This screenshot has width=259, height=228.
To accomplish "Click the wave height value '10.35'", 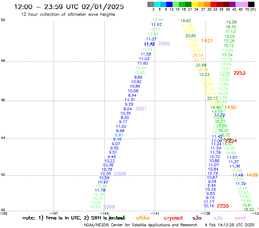I will pyautogui.click(x=125, y=113).
